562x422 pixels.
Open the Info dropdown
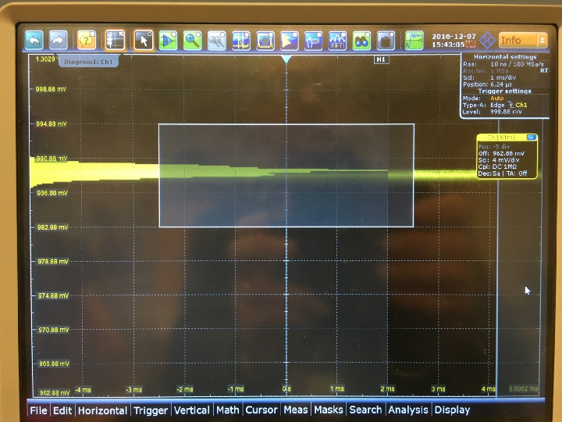pyautogui.click(x=523, y=40)
